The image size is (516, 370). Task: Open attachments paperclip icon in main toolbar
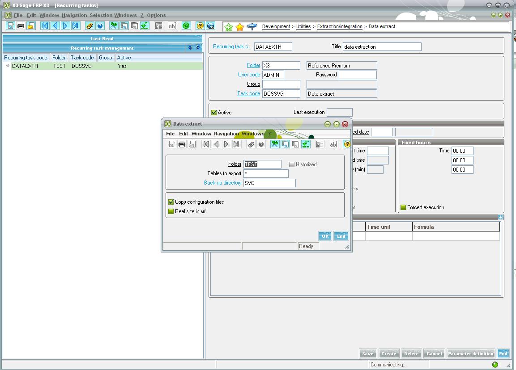tap(90, 25)
